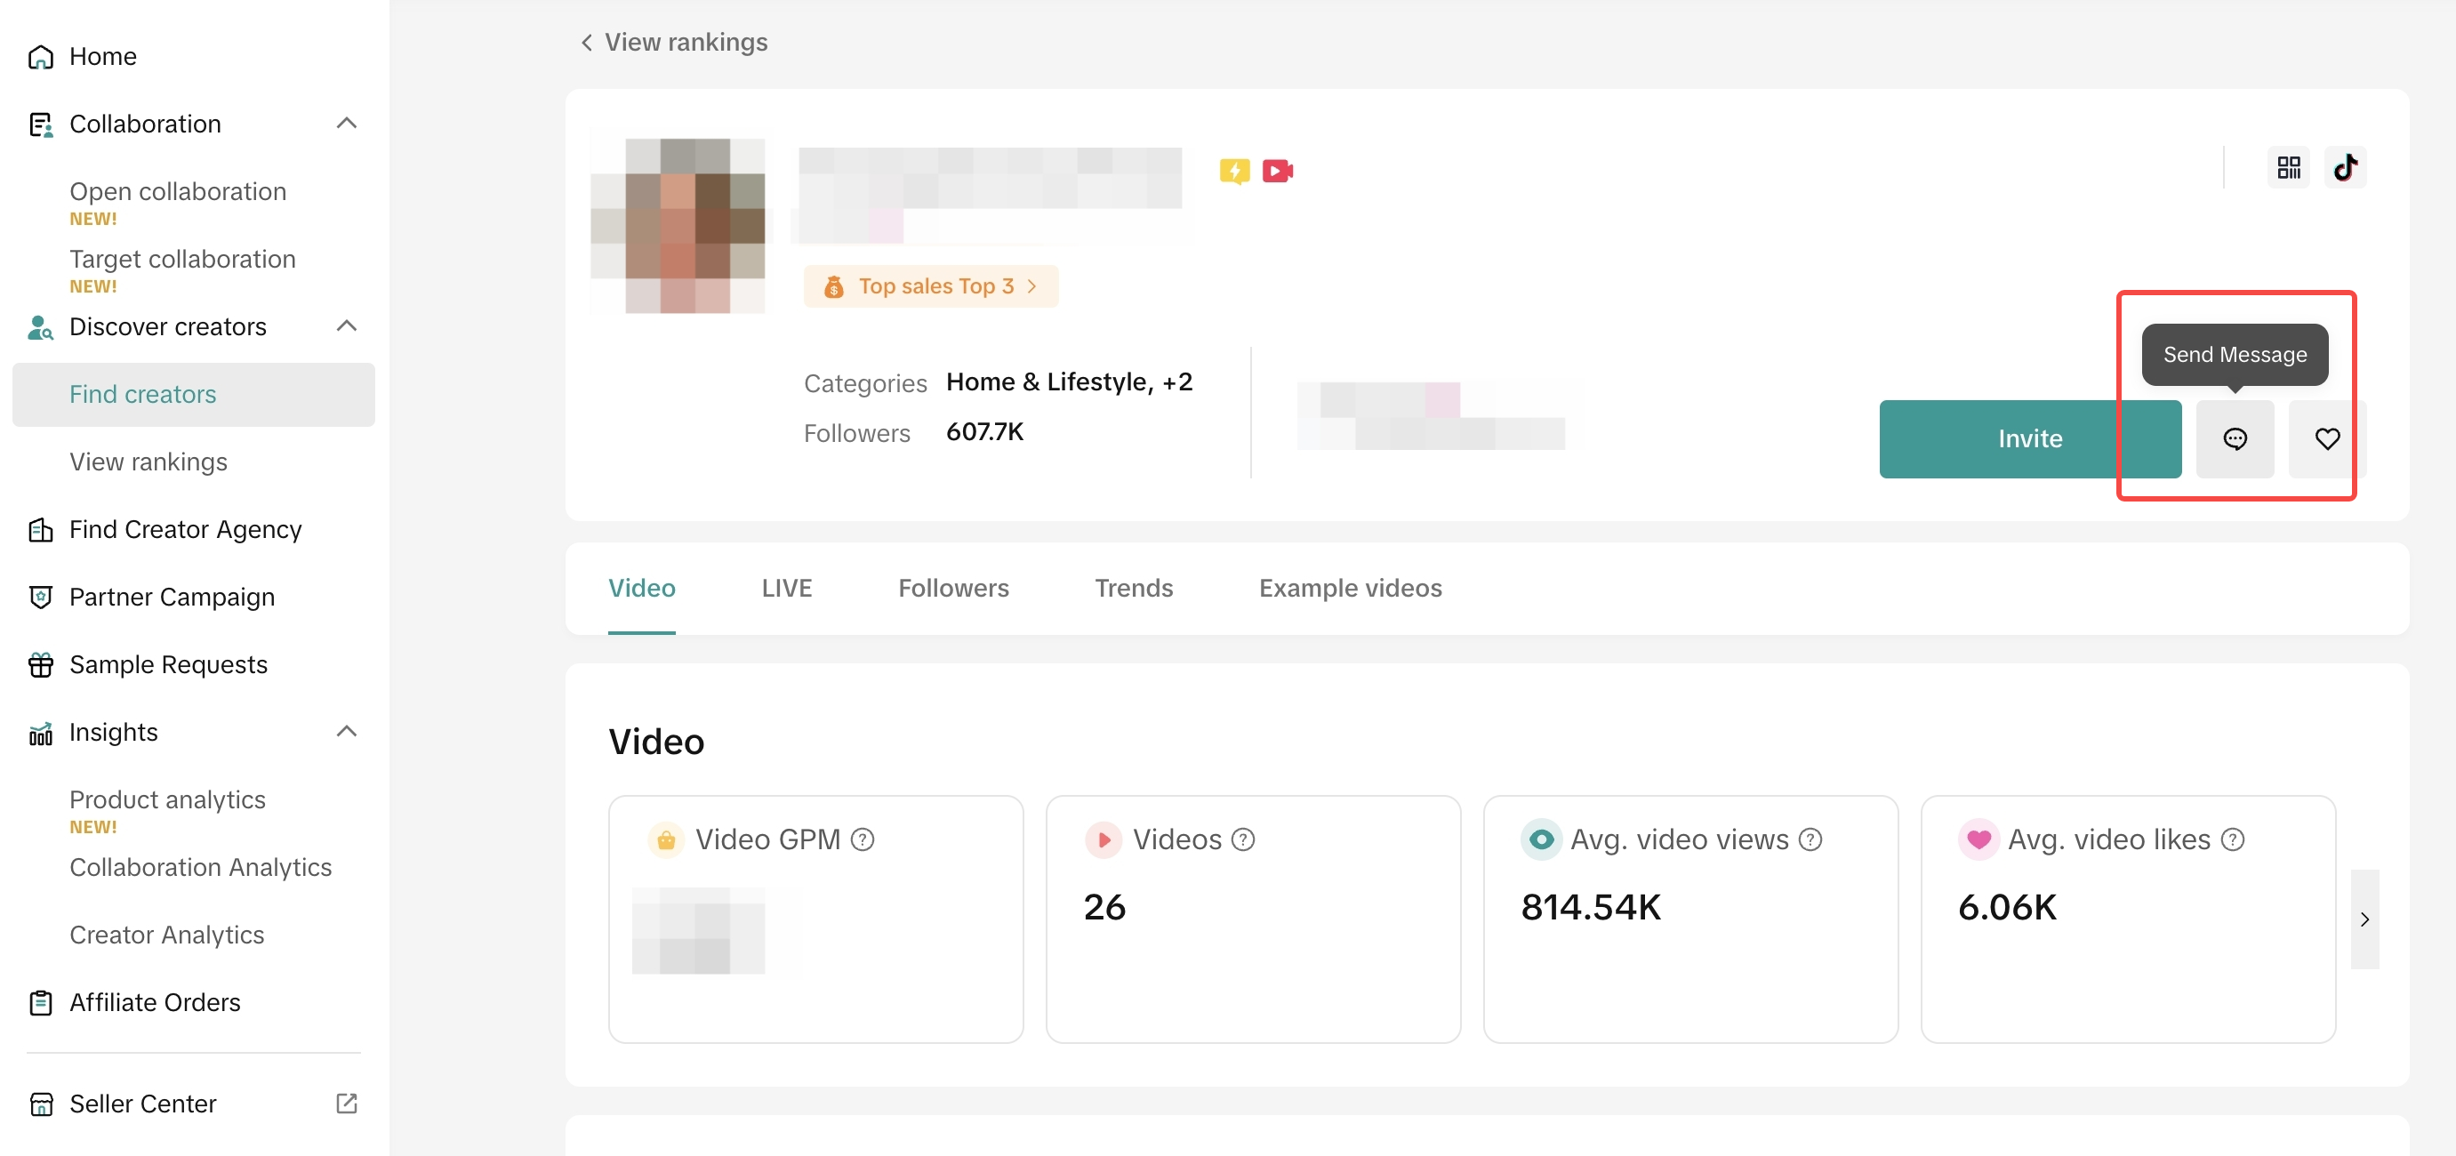Open Affiliate Orders in sidebar
Screen dimensions: 2456x1156
pyautogui.click(x=155, y=1002)
